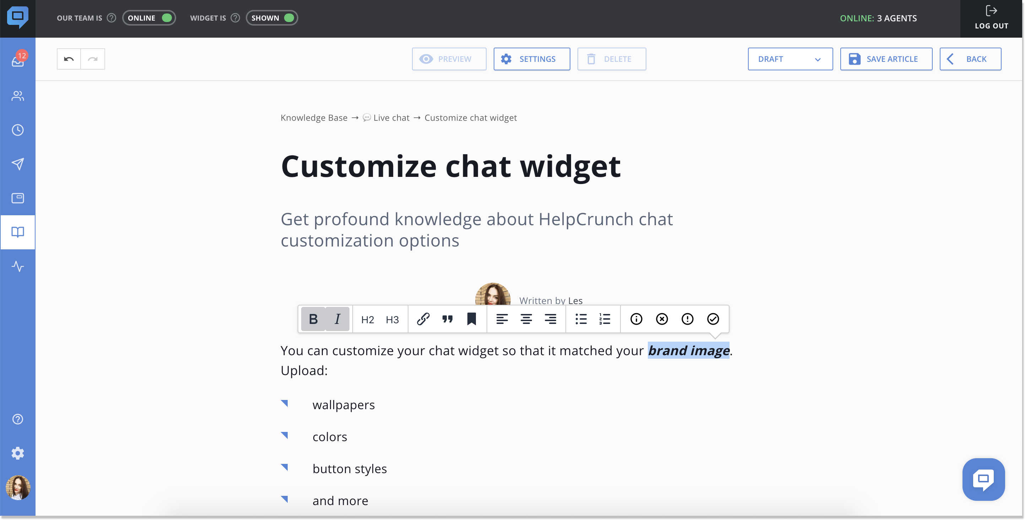Viewport: 1025px width, 520px height.
Task: Open the paper plane messages section in the sidebar
Action: [17, 164]
